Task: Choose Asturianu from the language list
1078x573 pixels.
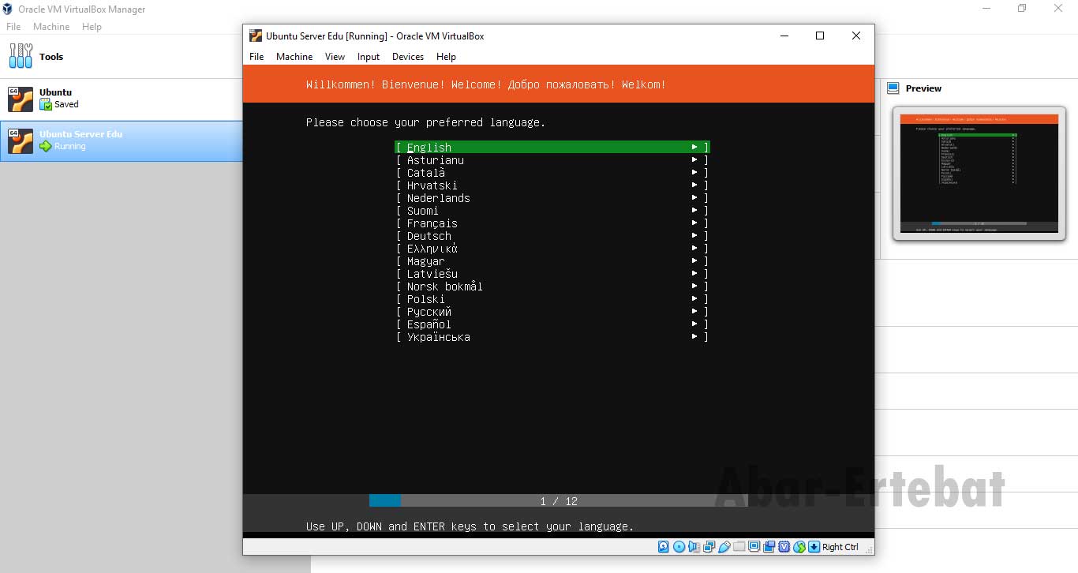Action: pyautogui.click(x=552, y=160)
